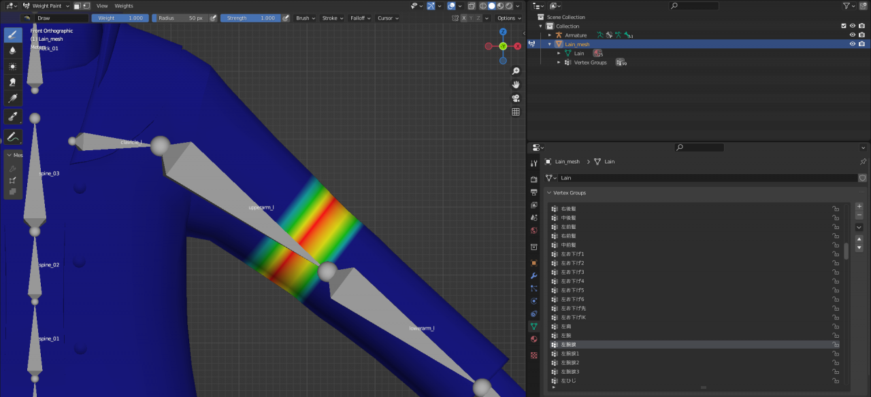Open the Modifiers wrench properties tab
This screenshot has width=871, height=397.
point(534,275)
